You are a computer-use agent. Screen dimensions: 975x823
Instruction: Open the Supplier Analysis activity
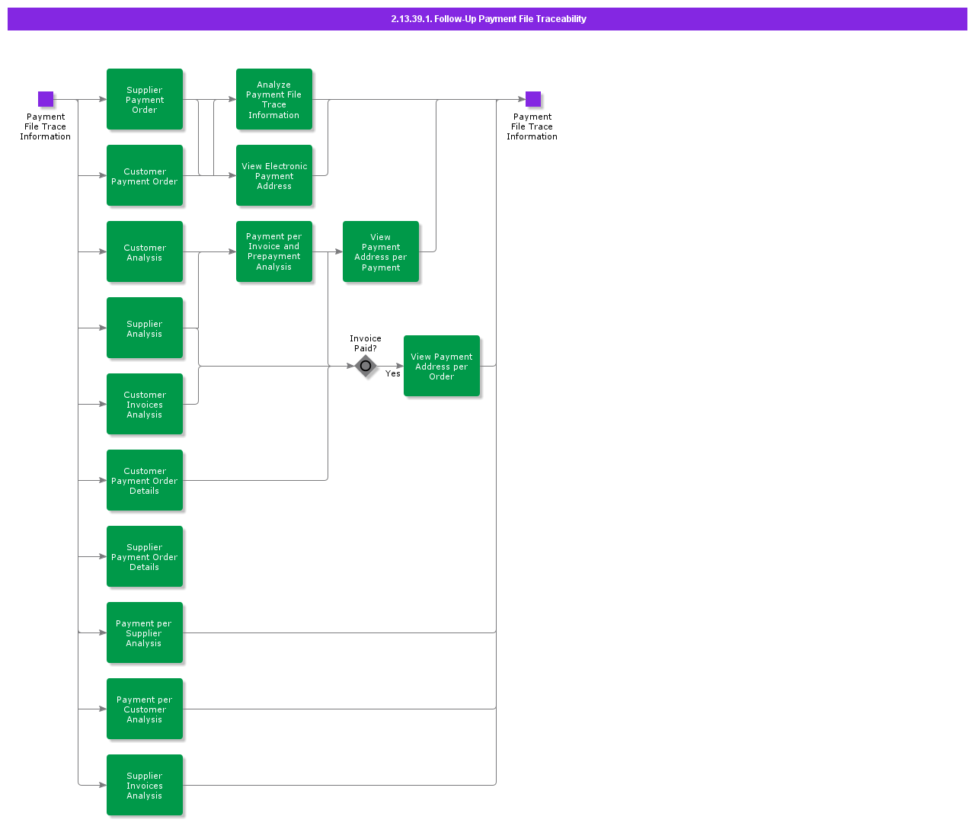(x=145, y=328)
